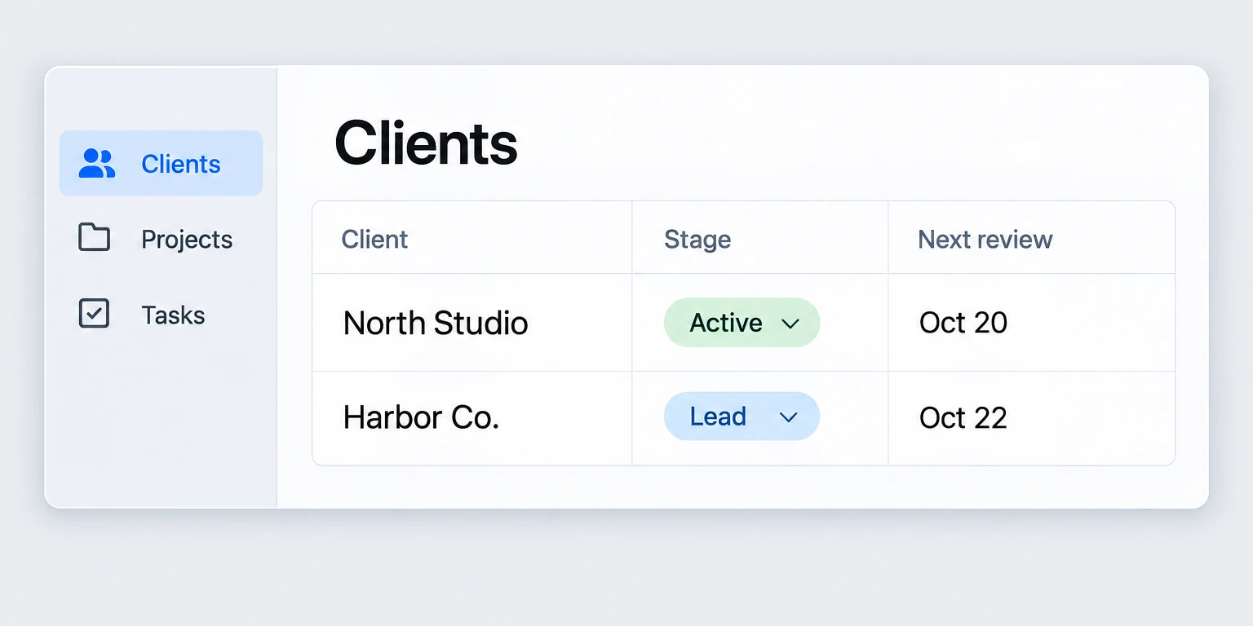Click the chevron in the Active pill
This screenshot has height=626, width=1253.
790,324
